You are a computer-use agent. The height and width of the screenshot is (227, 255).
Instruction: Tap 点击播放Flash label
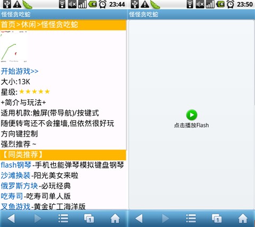coord(191,126)
